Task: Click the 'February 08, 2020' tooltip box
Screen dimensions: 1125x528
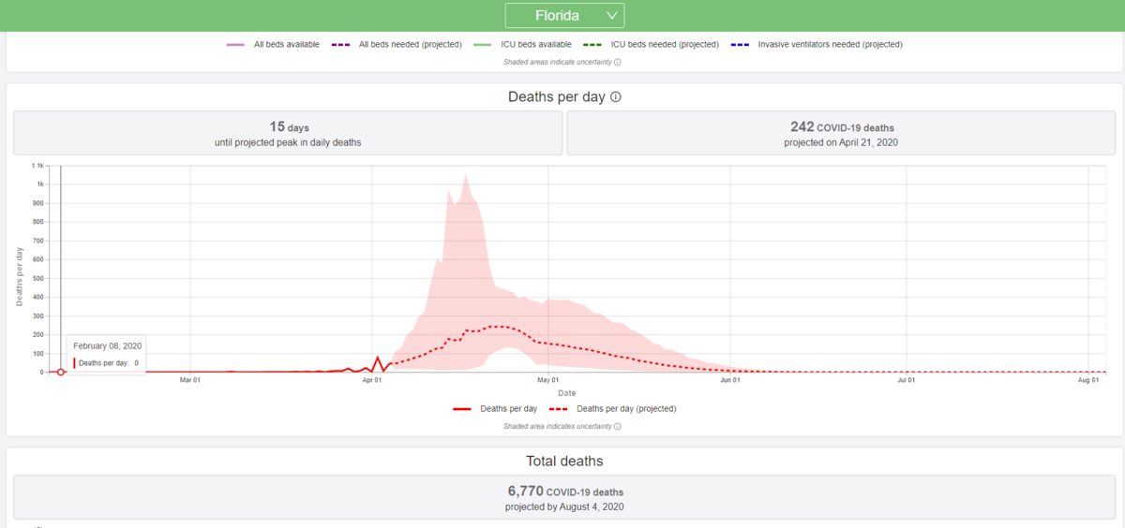Action: click(106, 354)
